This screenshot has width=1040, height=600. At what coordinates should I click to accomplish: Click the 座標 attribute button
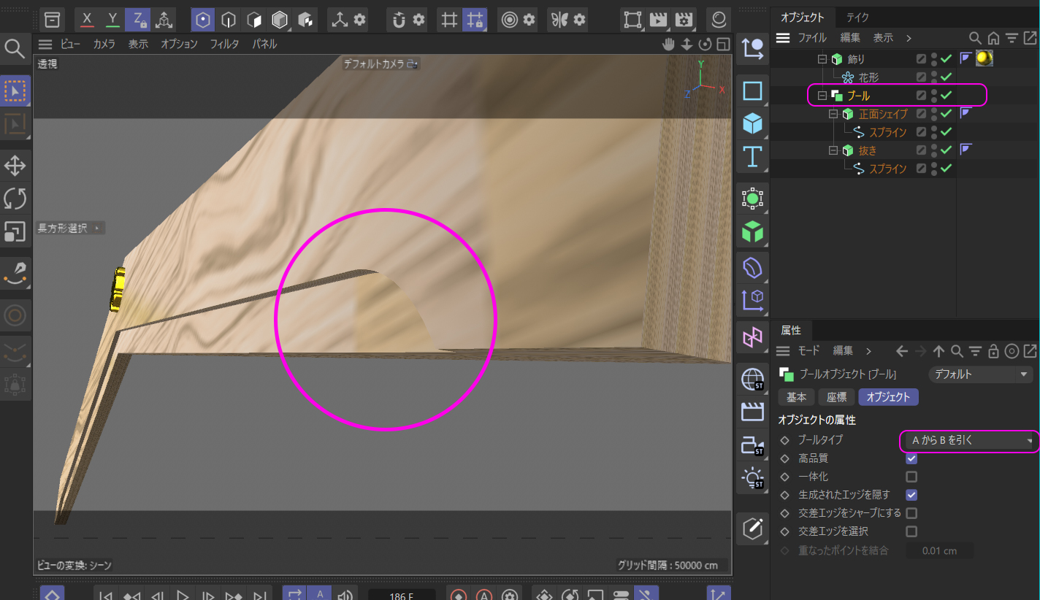(836, 397)
